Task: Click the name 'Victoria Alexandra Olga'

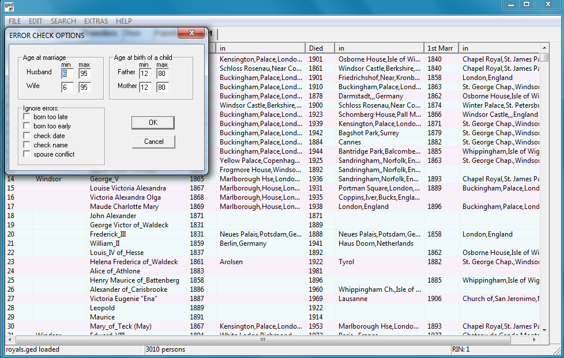Action: coord(125,197)
